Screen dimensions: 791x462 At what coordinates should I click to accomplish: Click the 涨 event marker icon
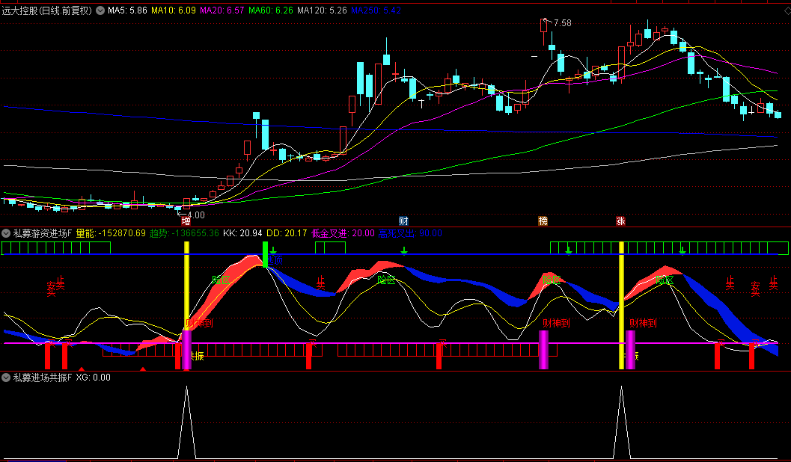tap(620, 221)
